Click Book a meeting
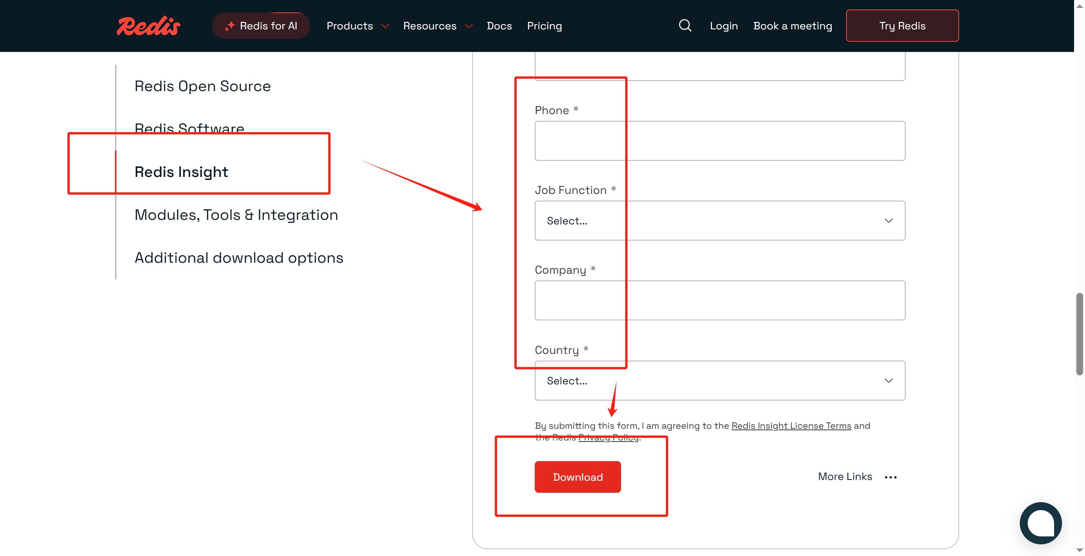This screenshot has width=1085, height=556. (x=792, y=26)
